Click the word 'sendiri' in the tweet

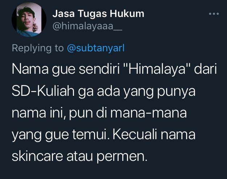(99, 69)
